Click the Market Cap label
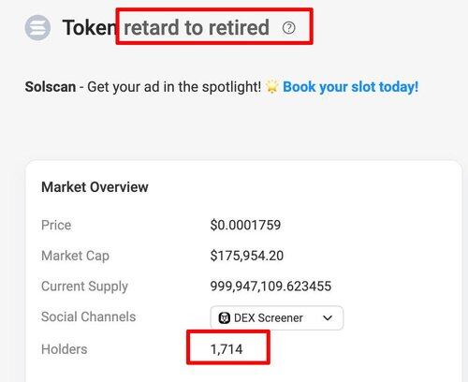 tap(75, 256)
